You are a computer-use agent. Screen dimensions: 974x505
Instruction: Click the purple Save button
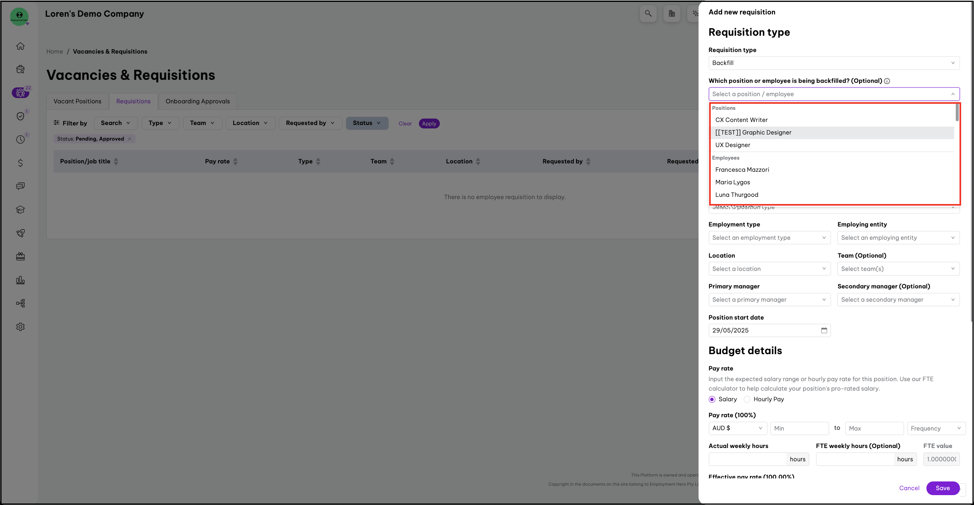(942, 488)
